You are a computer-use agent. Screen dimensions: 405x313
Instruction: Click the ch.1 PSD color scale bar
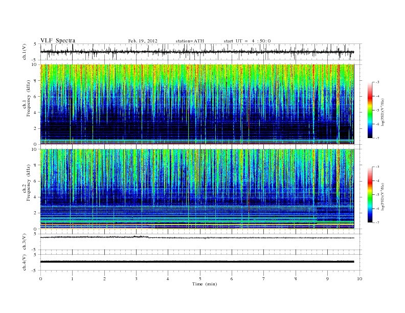click(370, 110)
